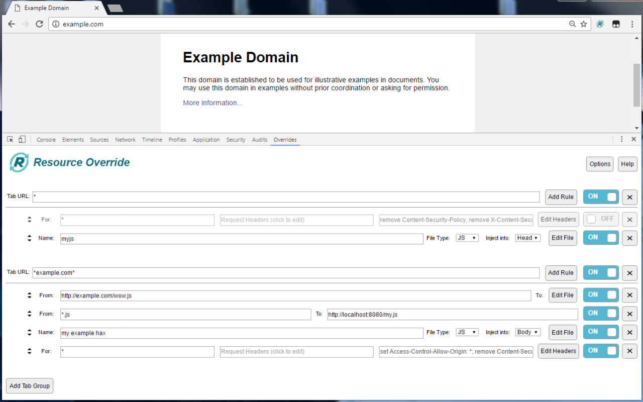This screenshot has width=643, height=402.
Task: Delete the *.js redirect rule
Action: [x=629, y=314]
